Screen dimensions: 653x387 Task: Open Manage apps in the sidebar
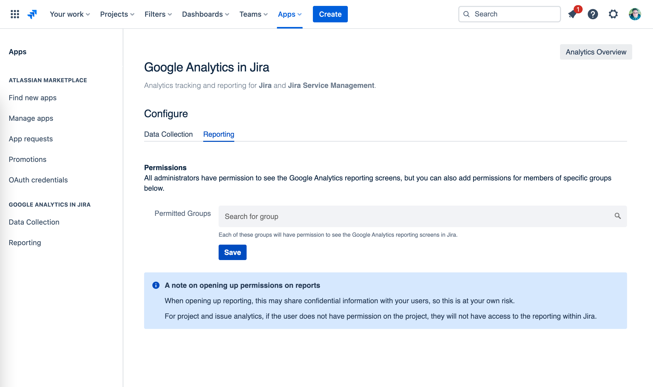tap(31, 118)
